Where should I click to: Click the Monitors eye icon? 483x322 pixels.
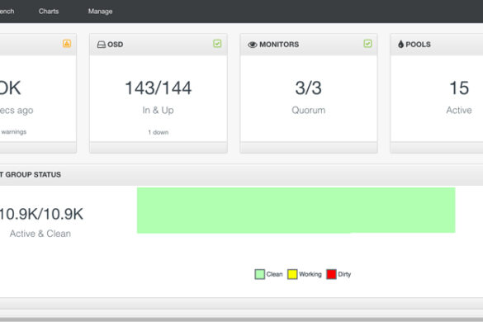click(253, 45)
